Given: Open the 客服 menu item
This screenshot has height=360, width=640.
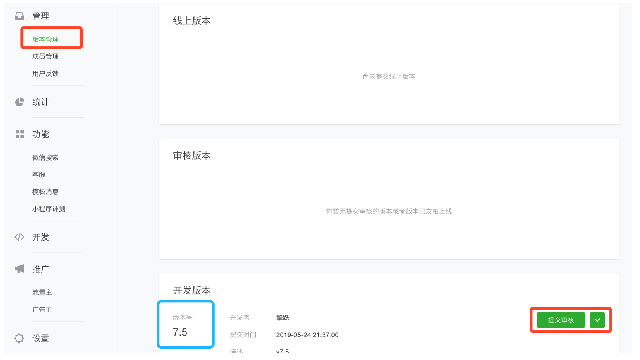Looking at the screenshot, I should [x=39, y=175].
